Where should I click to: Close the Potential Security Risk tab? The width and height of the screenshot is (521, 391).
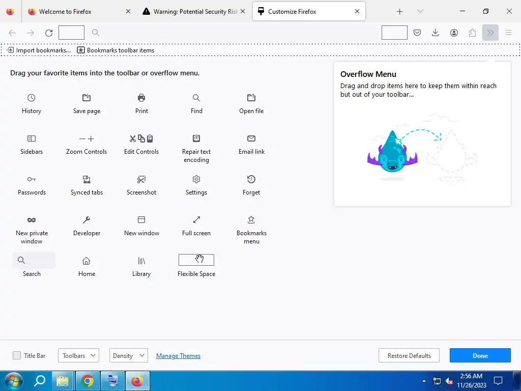tap(243, 11)
